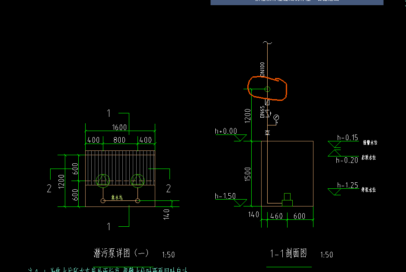Click the pipe break symbol atop the riser

[267, 43]
